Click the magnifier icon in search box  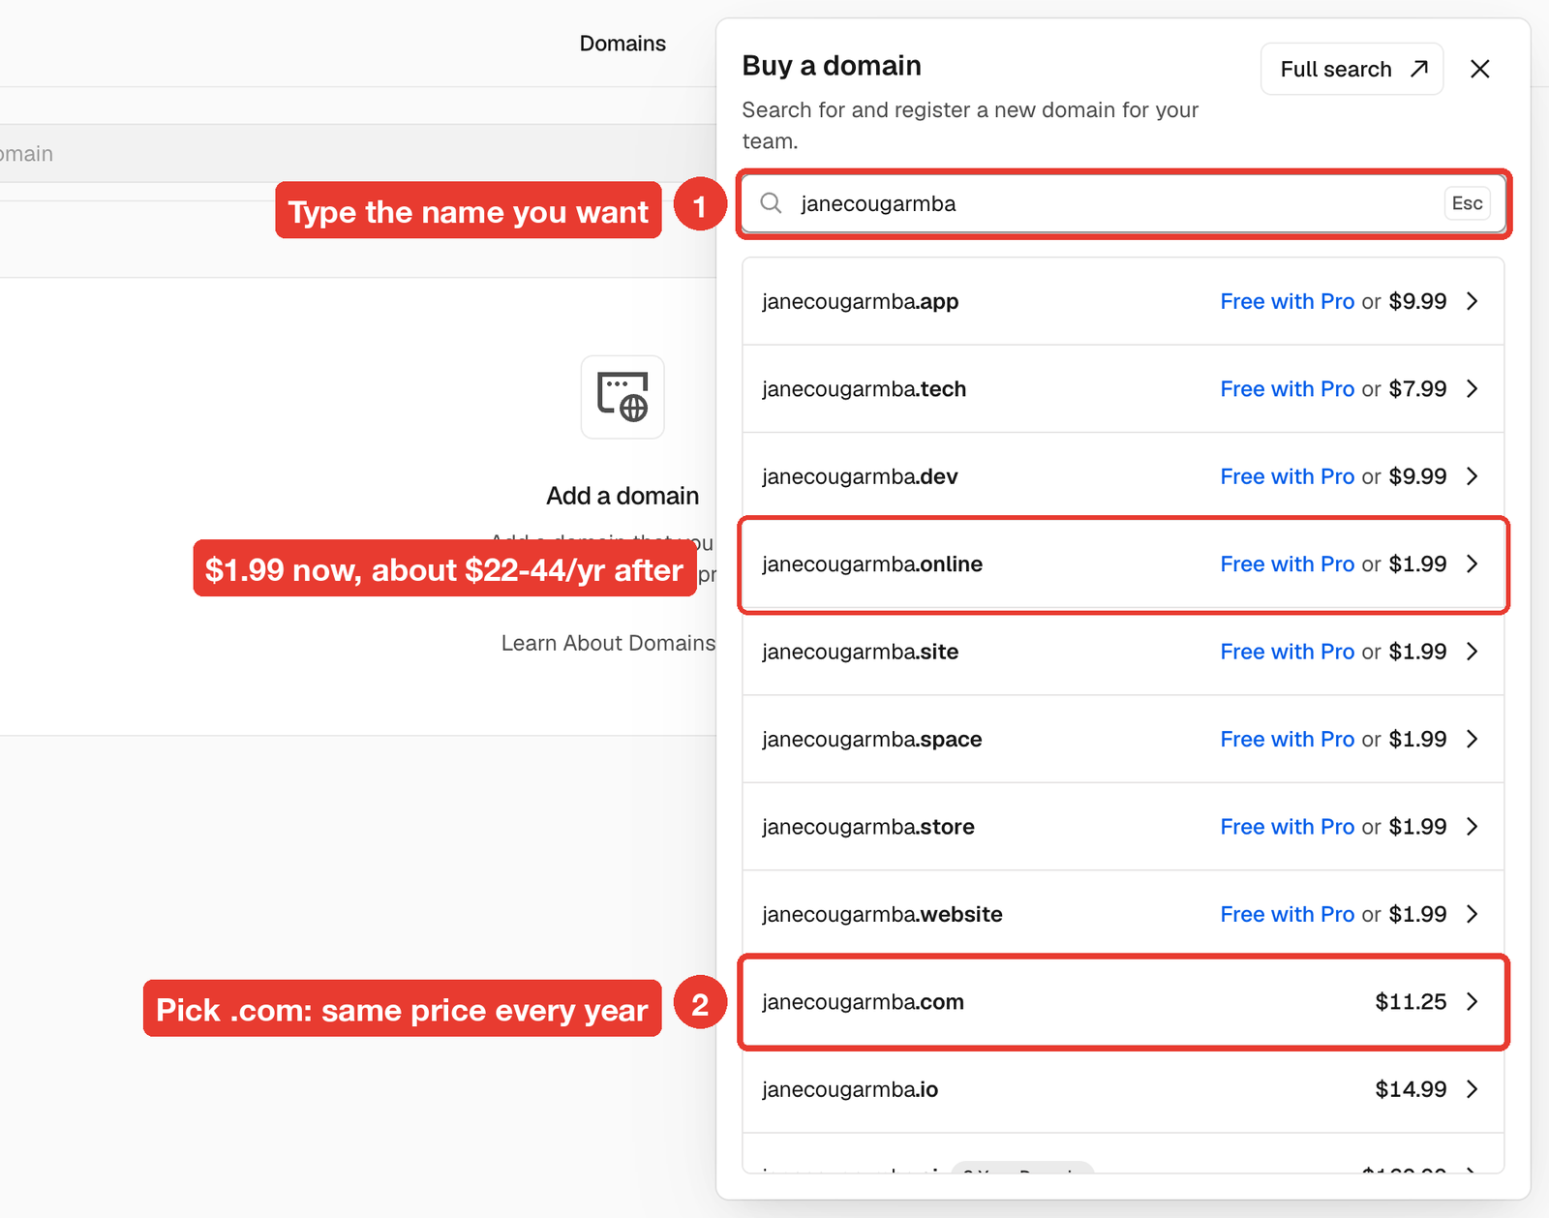point(771,203)
